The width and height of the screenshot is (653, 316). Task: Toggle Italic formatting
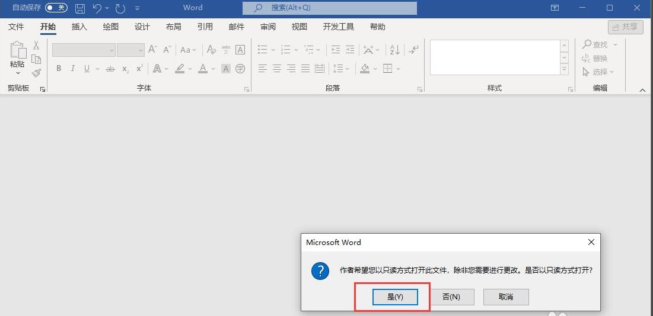coord(72,69)
